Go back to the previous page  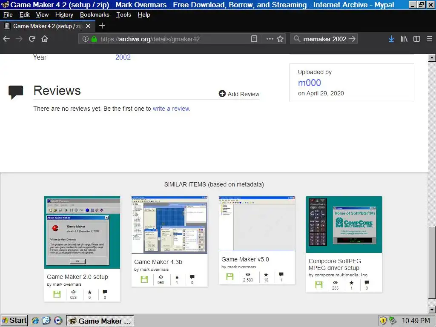[6, 39]
